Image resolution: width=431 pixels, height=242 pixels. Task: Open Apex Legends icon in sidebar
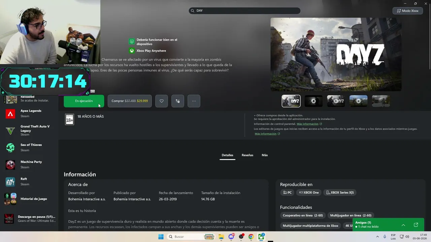point(10,114)
